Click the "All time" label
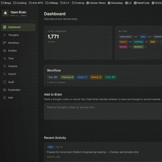This screenshot has height=162, width=162. pos(51,42)
